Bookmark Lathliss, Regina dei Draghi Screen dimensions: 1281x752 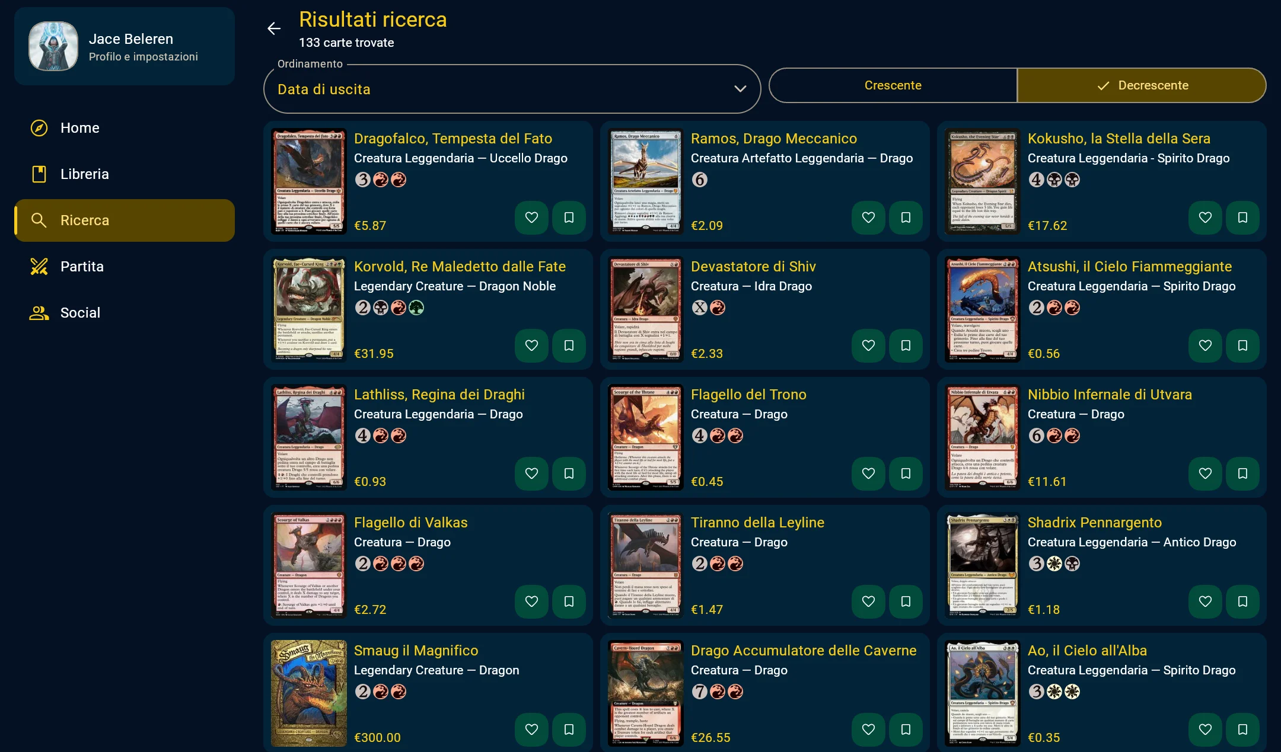pyautogui.click(x=569, y=473)
